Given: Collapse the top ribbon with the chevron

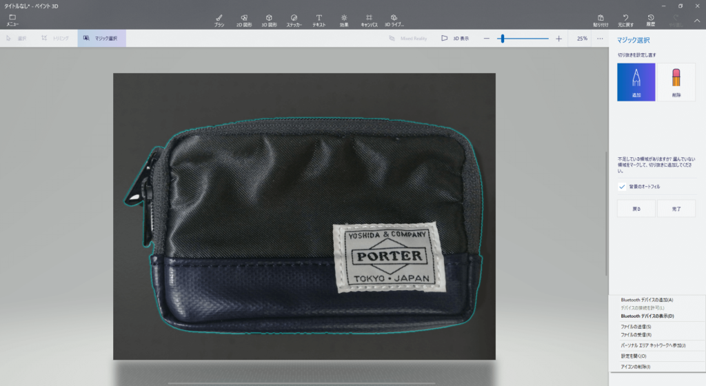Looking at the screenshot, I should 696,21.
